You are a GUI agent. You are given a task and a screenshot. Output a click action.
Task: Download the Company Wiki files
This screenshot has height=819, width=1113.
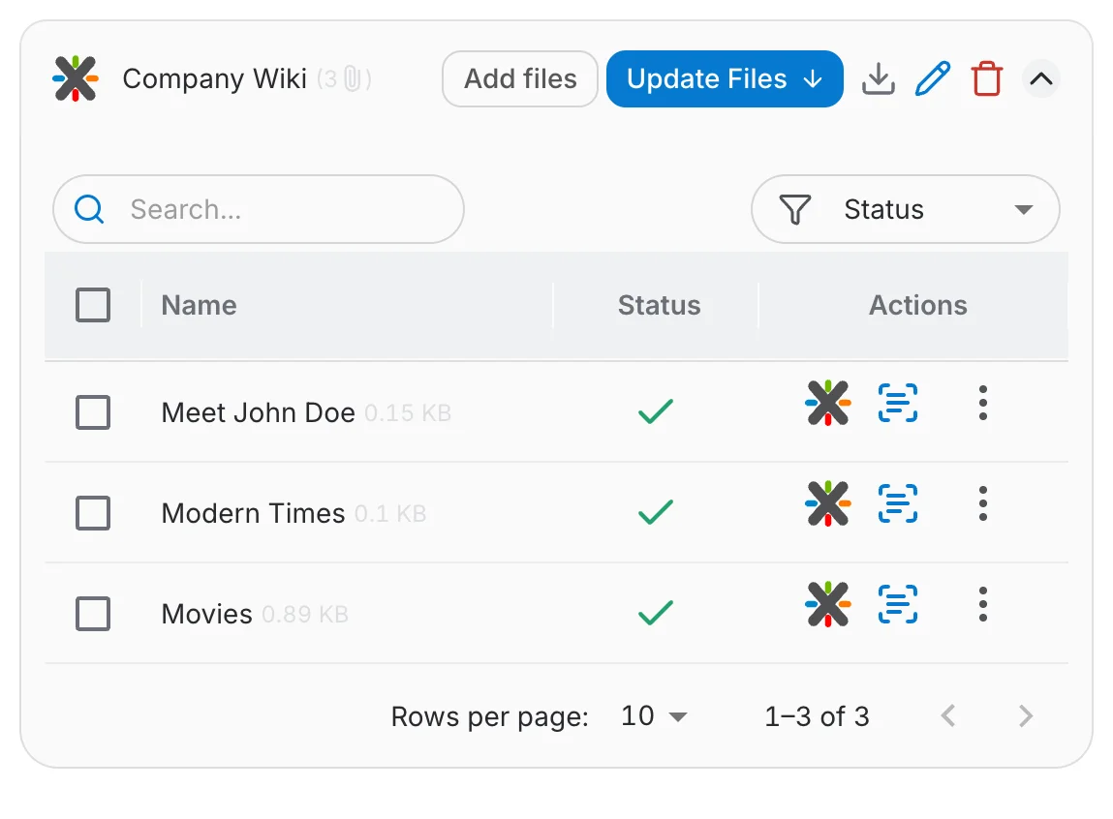pyautogui.click(x=878, y=78)
